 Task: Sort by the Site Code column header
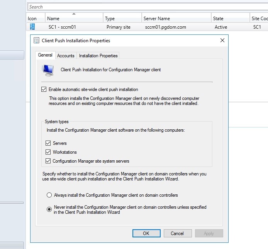tap(259, 18)
